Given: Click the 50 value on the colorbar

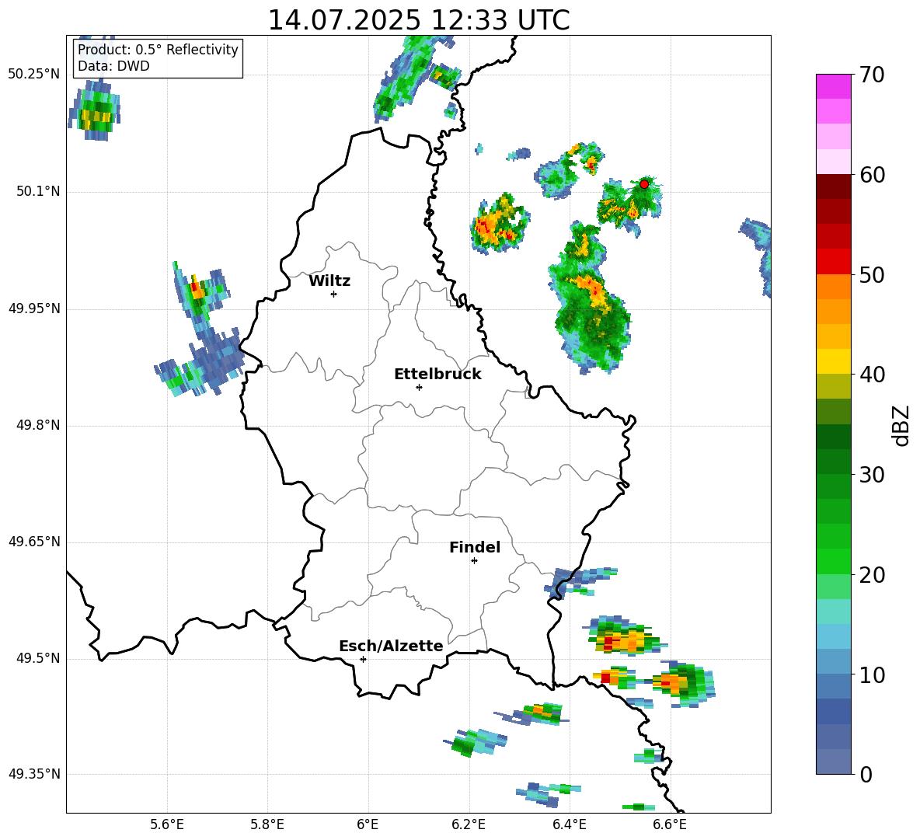Looking at the screenshot, I should 871,274.
